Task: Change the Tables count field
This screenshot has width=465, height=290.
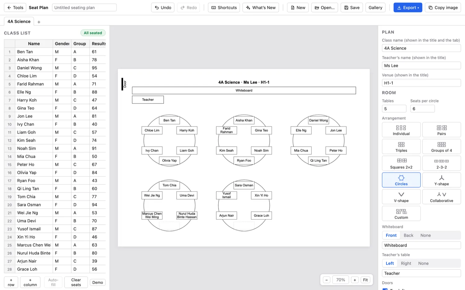Action: click(x=394, y=109)
